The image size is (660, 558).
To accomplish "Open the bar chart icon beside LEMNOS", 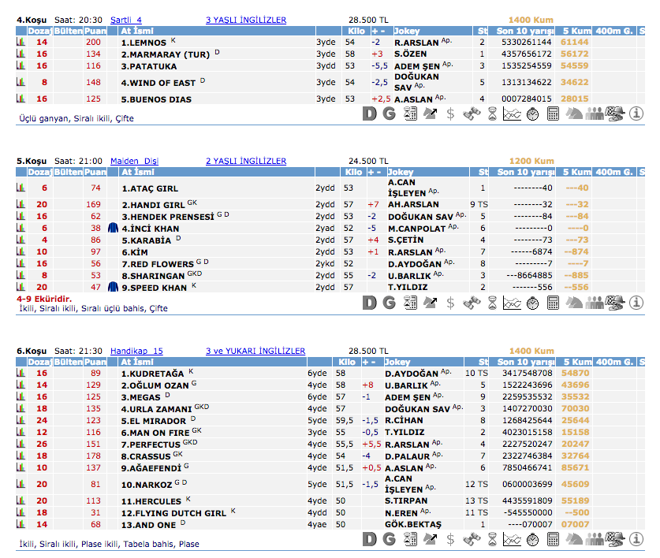I will 21,42.
